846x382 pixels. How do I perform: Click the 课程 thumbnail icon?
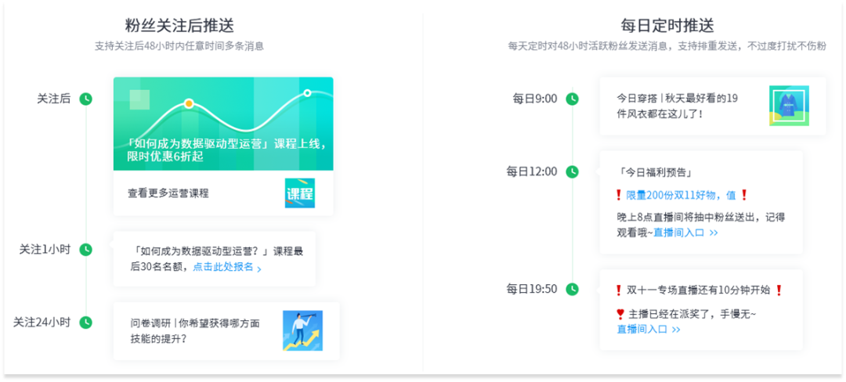pos(300,193)
